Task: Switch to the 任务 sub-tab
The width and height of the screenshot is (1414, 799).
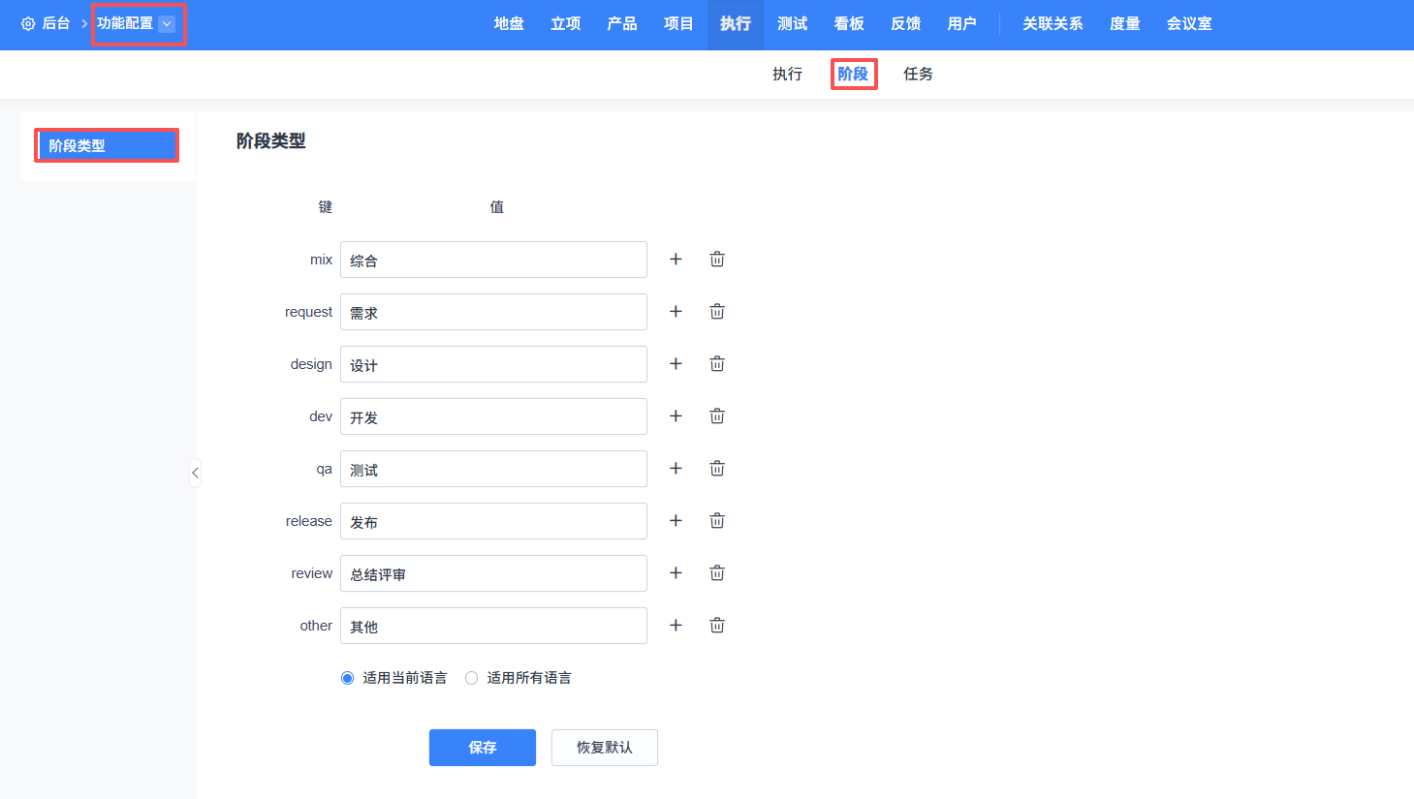Action: [918, 75]
